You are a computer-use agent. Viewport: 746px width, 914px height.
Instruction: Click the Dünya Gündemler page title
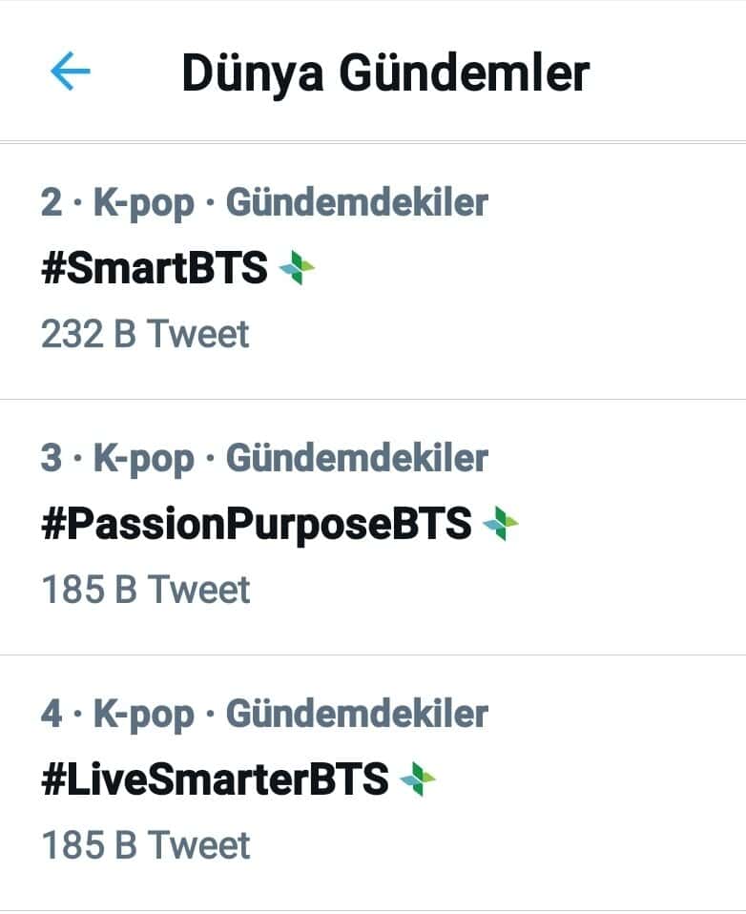(385, 73)
